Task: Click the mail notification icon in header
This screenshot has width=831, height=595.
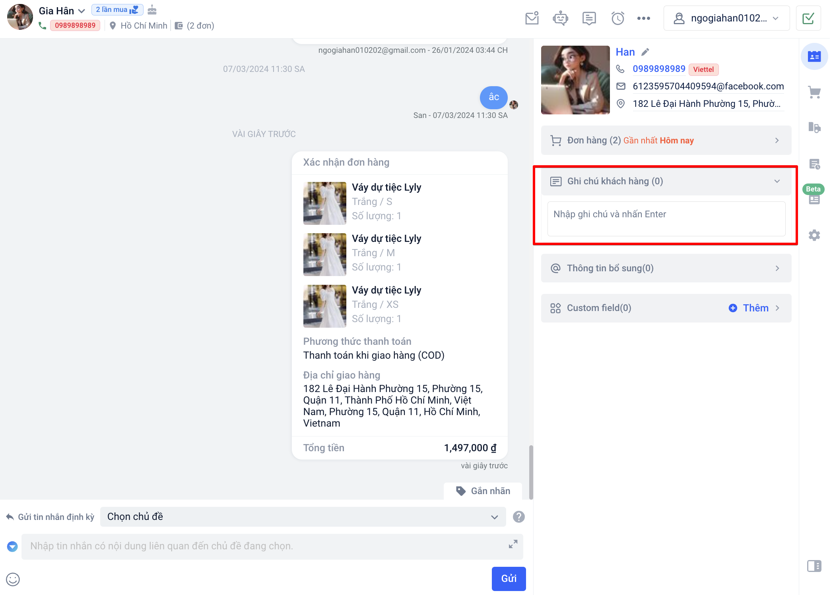Action: click(532, 18)
